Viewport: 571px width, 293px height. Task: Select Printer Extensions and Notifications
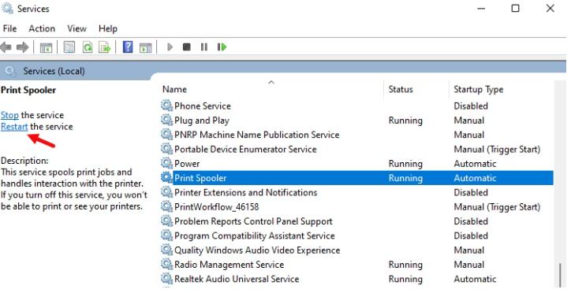[356, 192]
